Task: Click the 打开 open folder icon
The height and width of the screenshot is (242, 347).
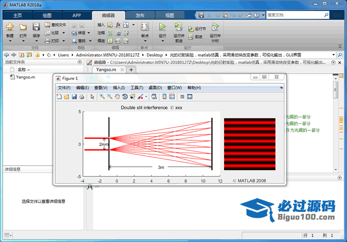Action: point(23,27)
